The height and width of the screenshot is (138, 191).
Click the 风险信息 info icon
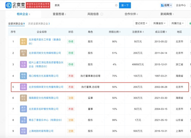click(102, 14)
